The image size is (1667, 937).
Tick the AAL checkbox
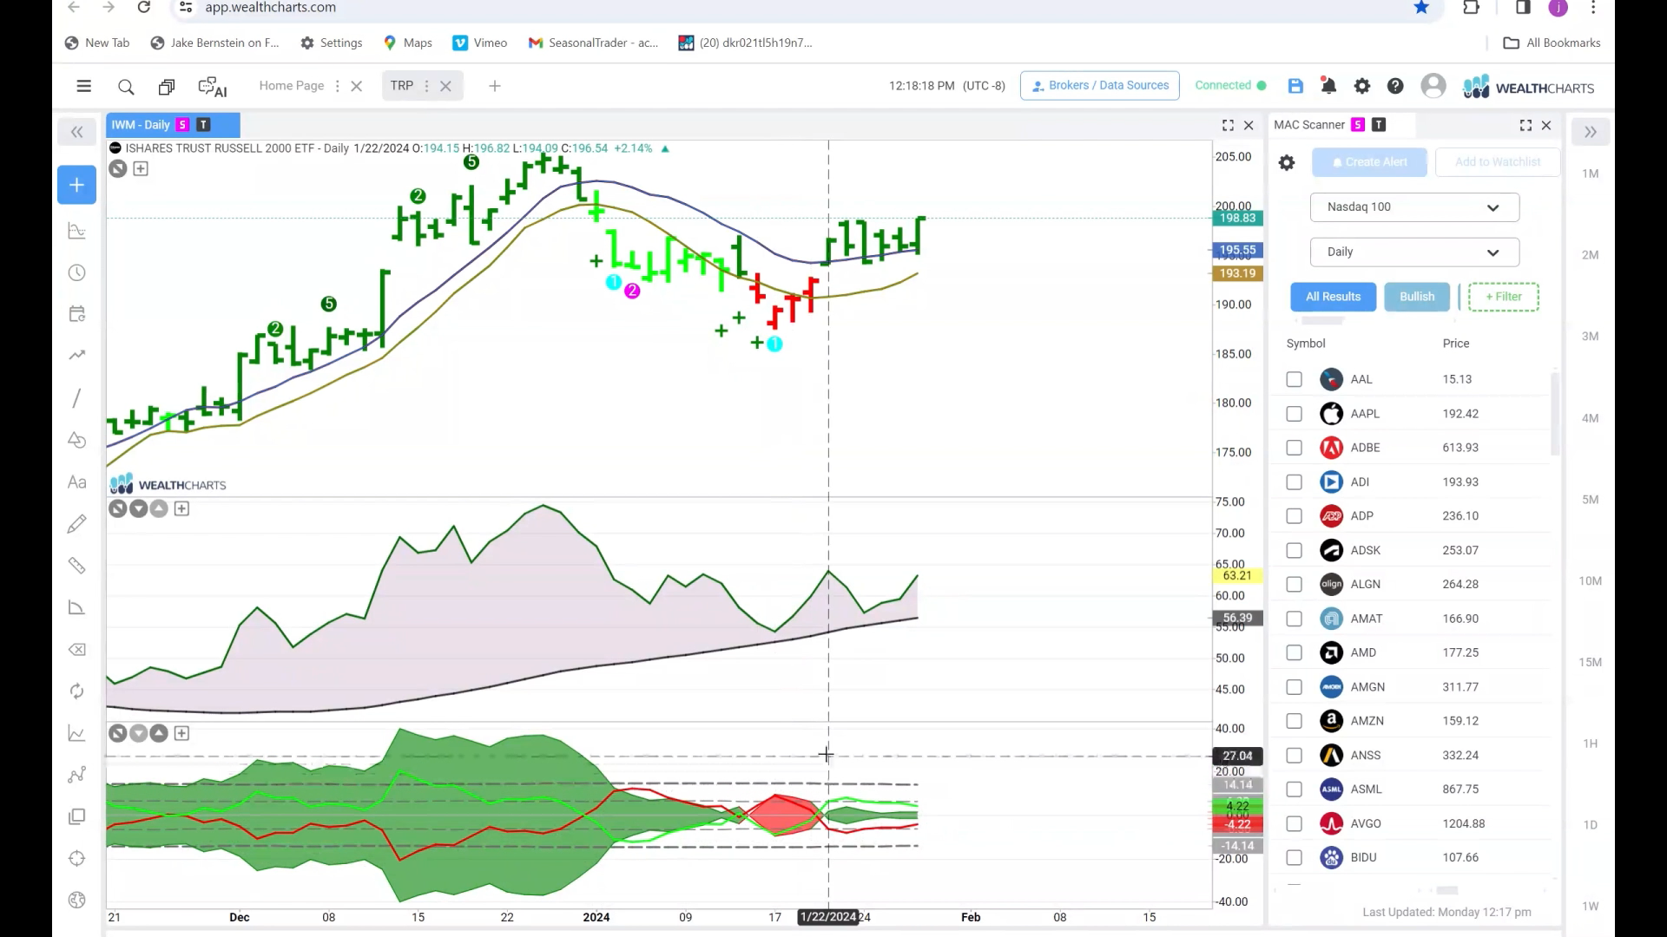(x=1295, y=379)
